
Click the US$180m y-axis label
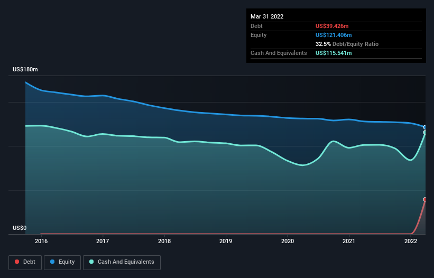pyautogui.click(x=25, y=69)
